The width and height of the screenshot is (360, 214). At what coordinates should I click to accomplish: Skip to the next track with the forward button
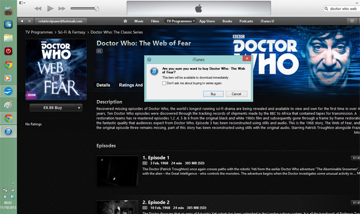[62, 8]
